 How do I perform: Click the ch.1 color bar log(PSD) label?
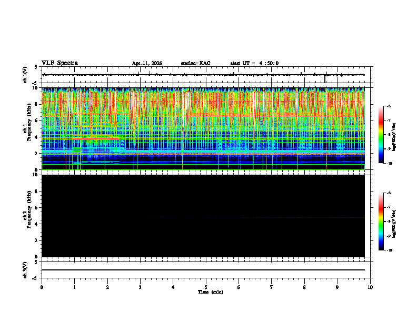point(394,137)
